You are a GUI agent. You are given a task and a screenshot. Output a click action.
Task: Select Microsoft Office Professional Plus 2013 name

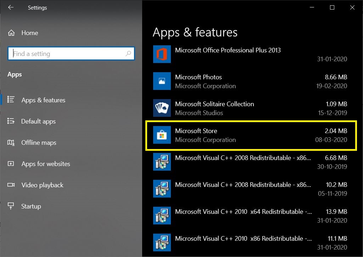(x=228, y=50)
